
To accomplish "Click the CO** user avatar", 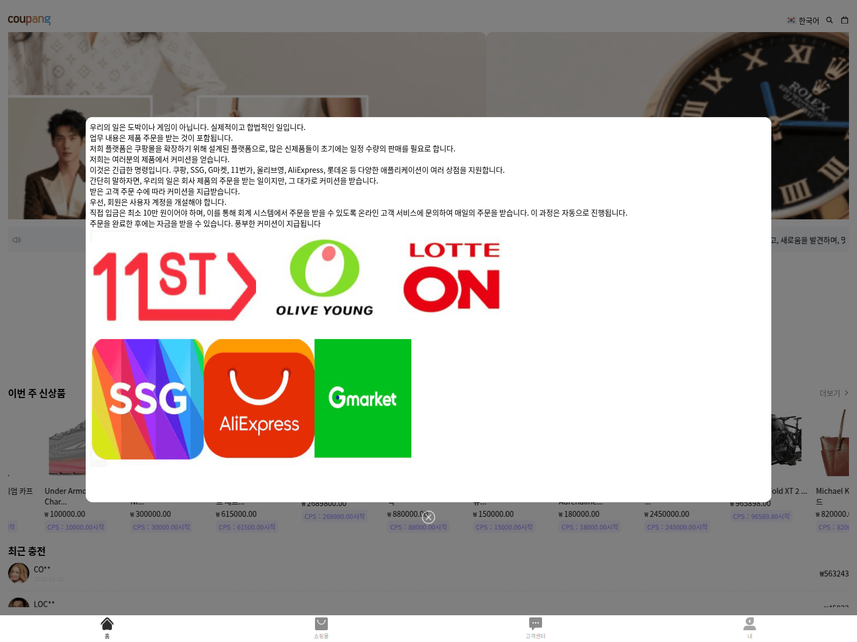I will [19, 573].
